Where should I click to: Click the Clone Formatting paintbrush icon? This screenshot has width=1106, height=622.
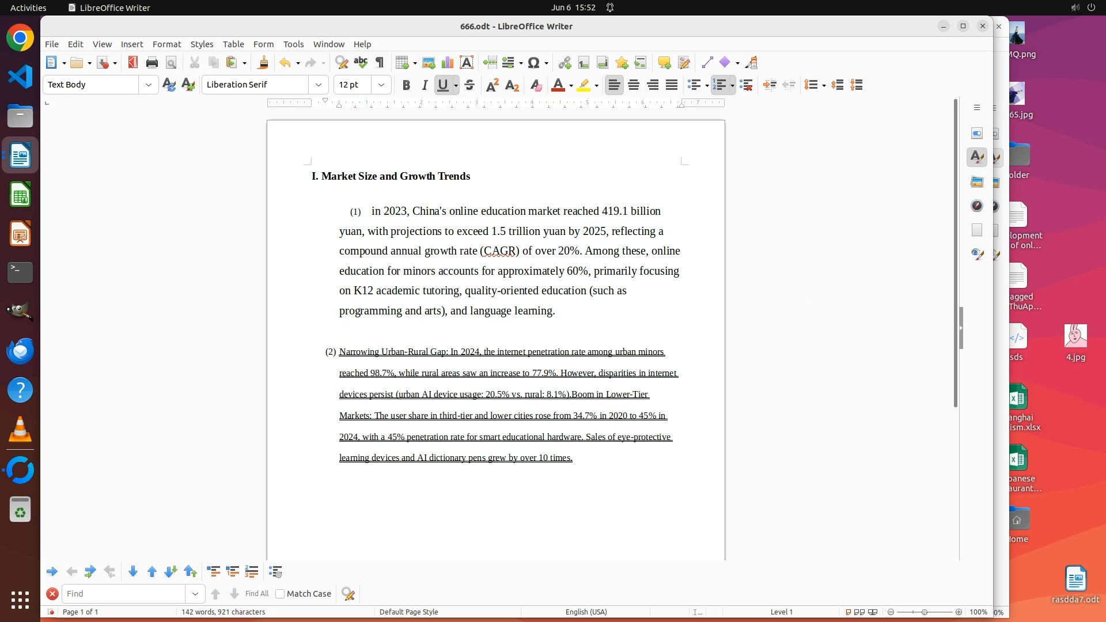click(263, 63)
